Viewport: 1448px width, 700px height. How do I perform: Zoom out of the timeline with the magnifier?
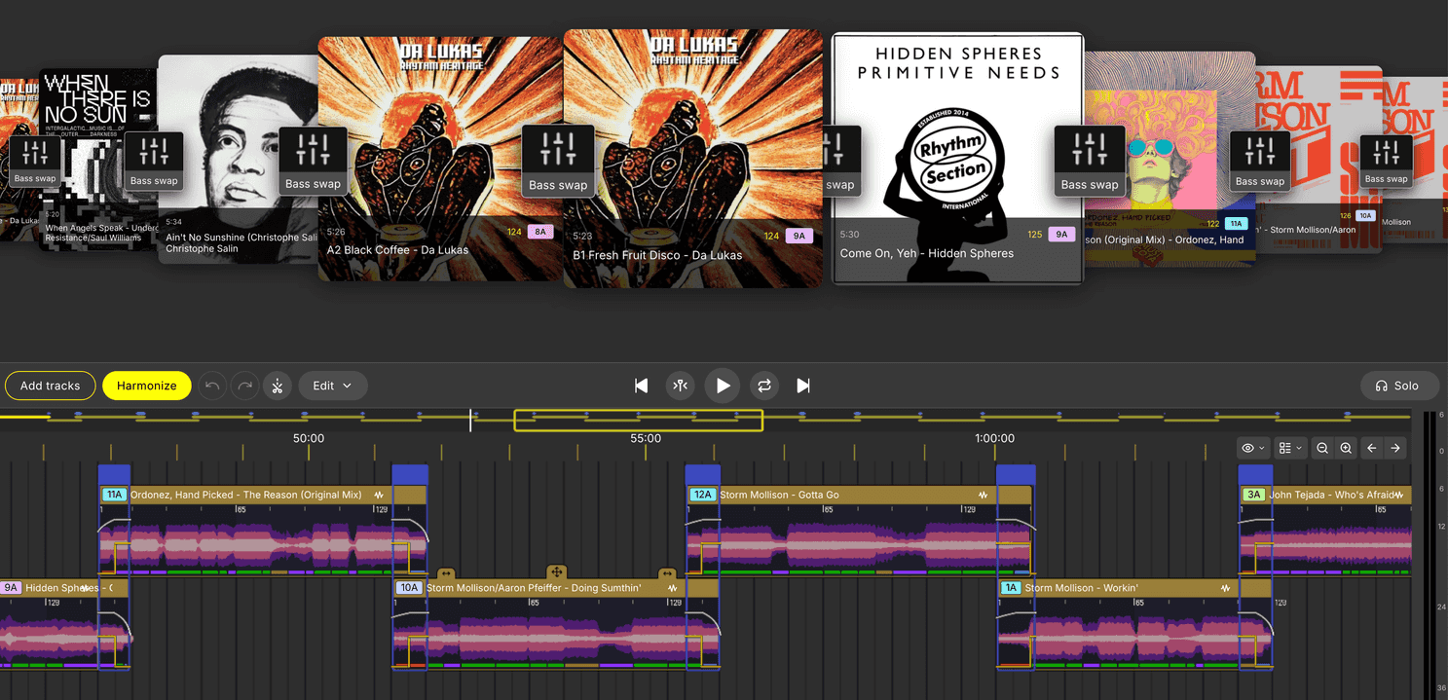tap(1322, 448)
